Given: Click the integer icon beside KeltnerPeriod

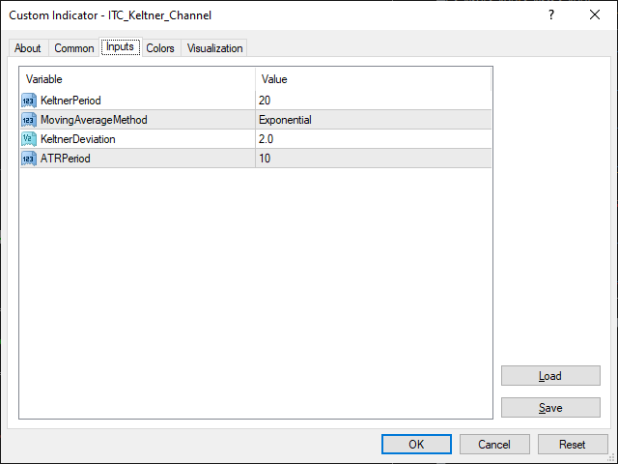Looking at the screenshot, I should (x=29, y=101).
